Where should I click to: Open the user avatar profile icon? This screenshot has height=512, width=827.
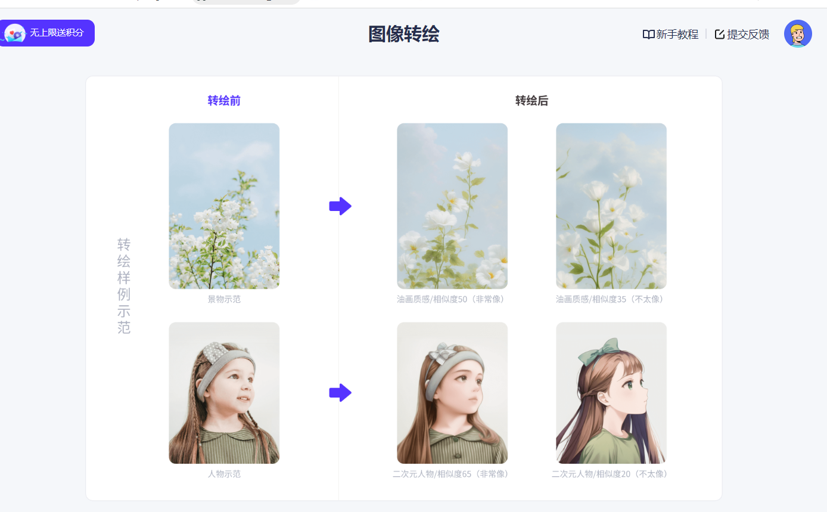click(x=798, y=34)
